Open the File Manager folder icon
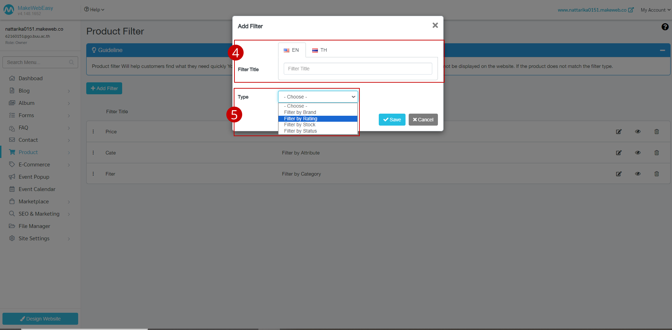This screenshot has height=330, width=672. pyautogui.click(x=34, y=226)
